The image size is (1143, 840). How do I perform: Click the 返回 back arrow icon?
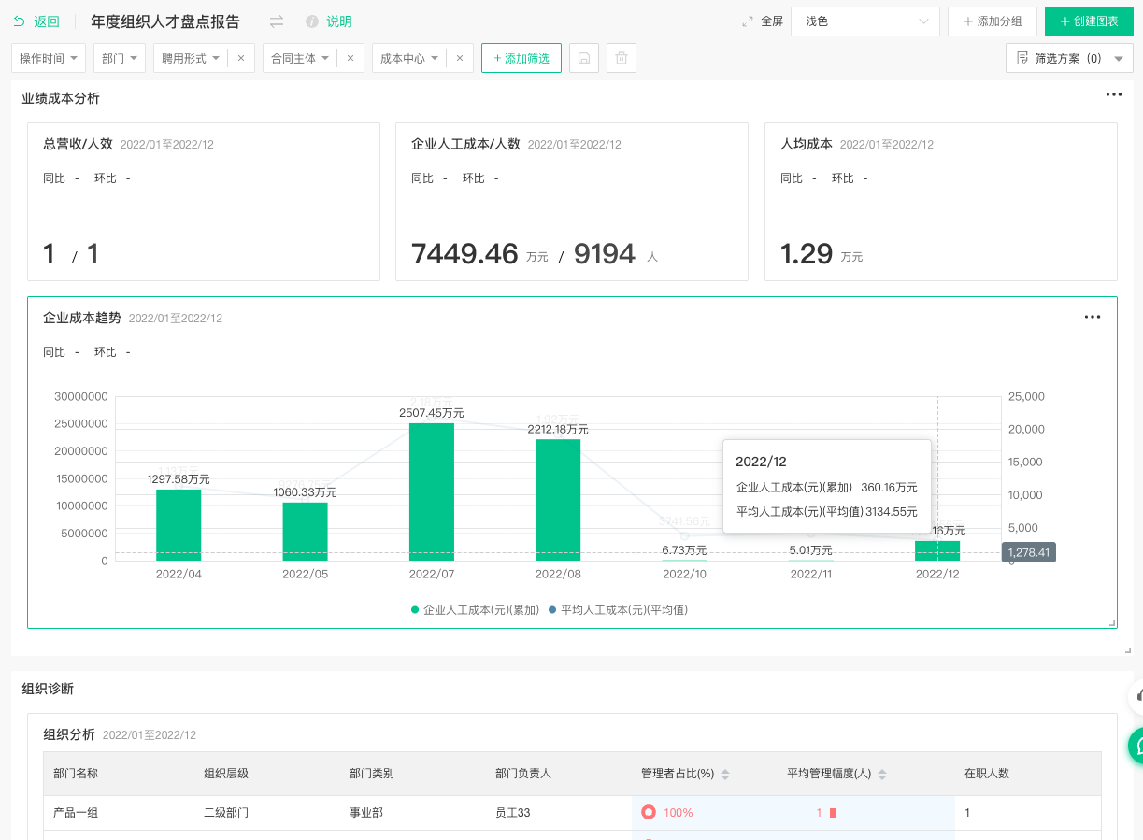click(x=19, y=21)
